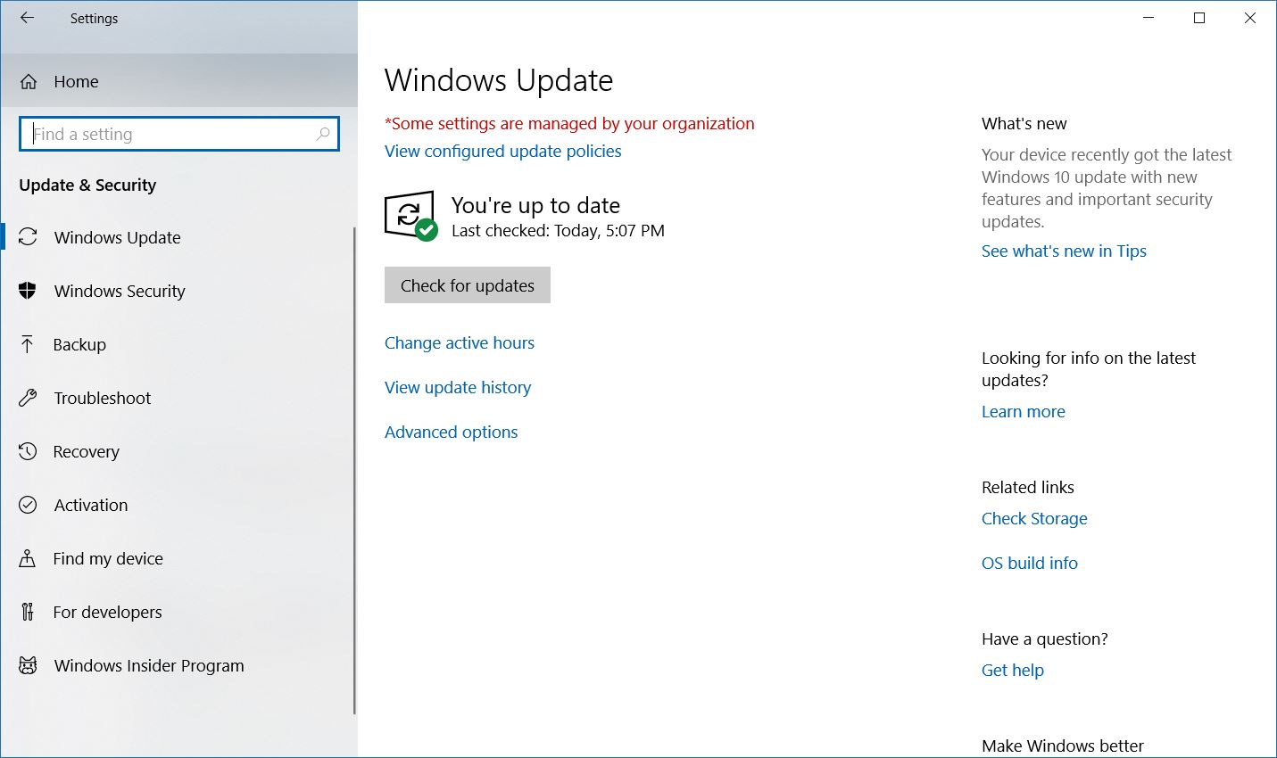Click the Recovery clock icon
The image size is (1277, 758).
click(28, 451)
